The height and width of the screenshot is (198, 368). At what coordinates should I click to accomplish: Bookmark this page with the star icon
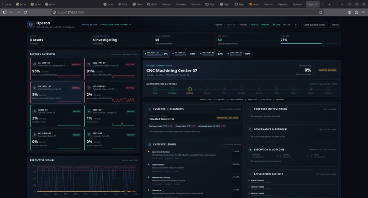(x=321, y=12)
